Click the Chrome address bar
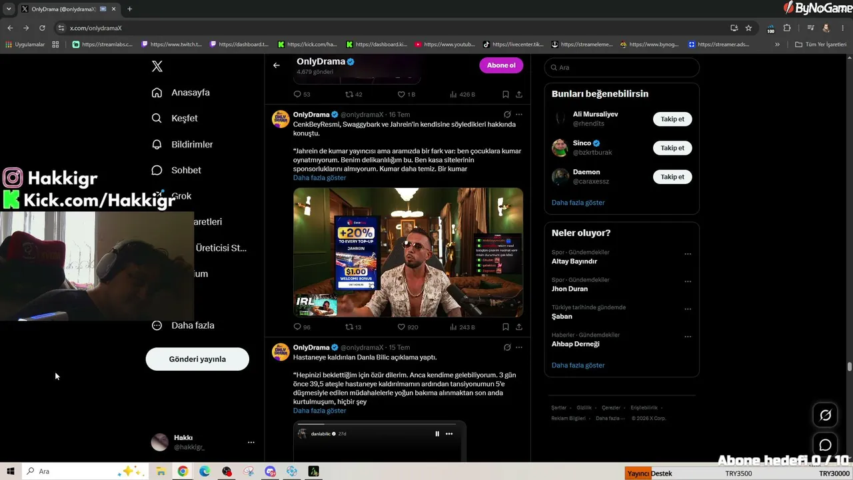This screenshot has width=853, height=480. (393, 28)
